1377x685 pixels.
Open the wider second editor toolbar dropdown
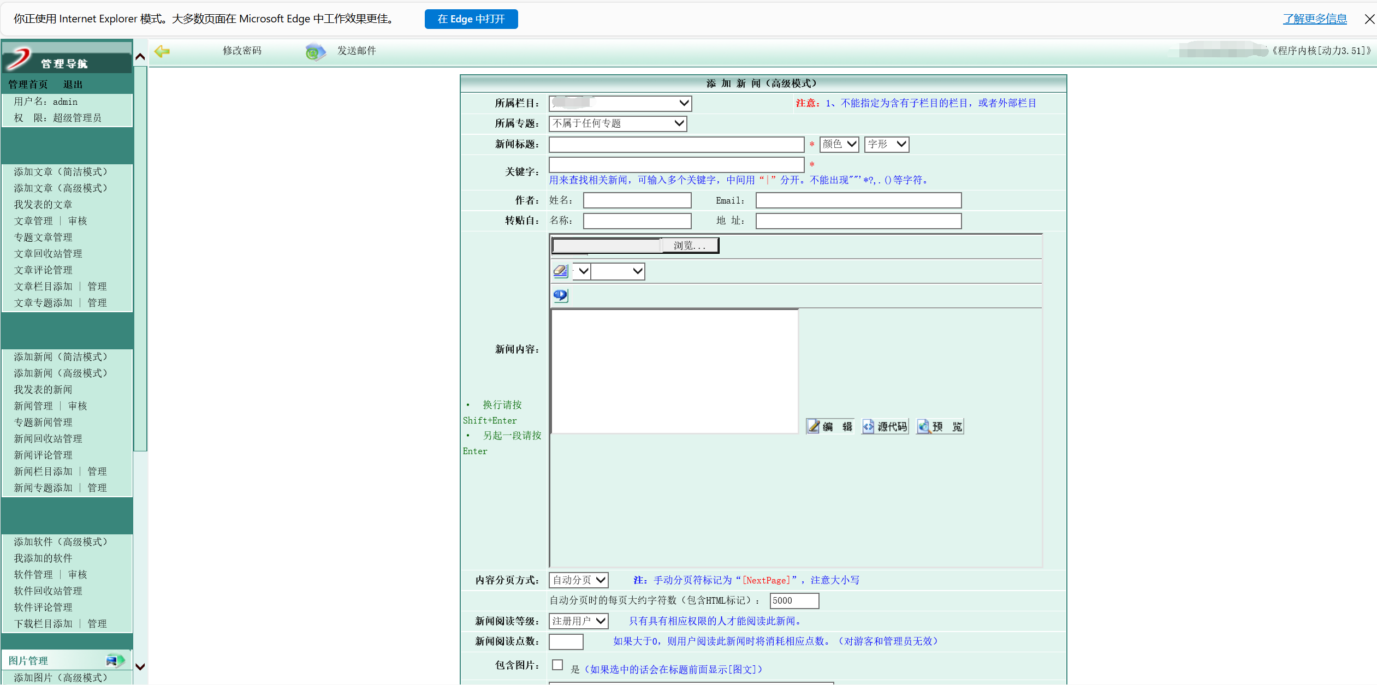(x=618, y=271)
